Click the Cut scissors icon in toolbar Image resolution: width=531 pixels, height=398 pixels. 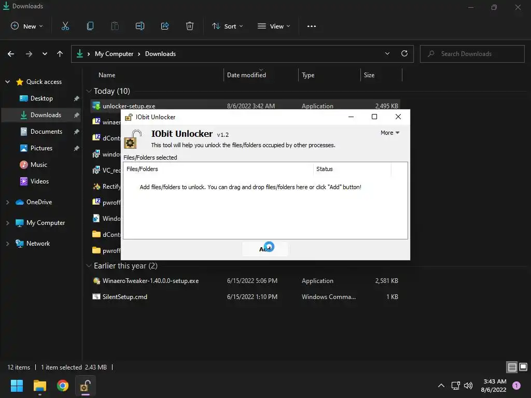click(x=65, y=26)
